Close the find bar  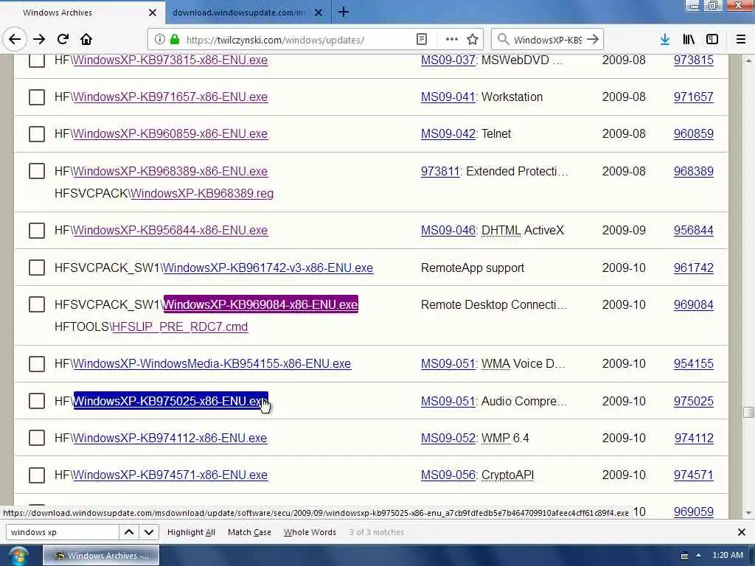point(742,532)
